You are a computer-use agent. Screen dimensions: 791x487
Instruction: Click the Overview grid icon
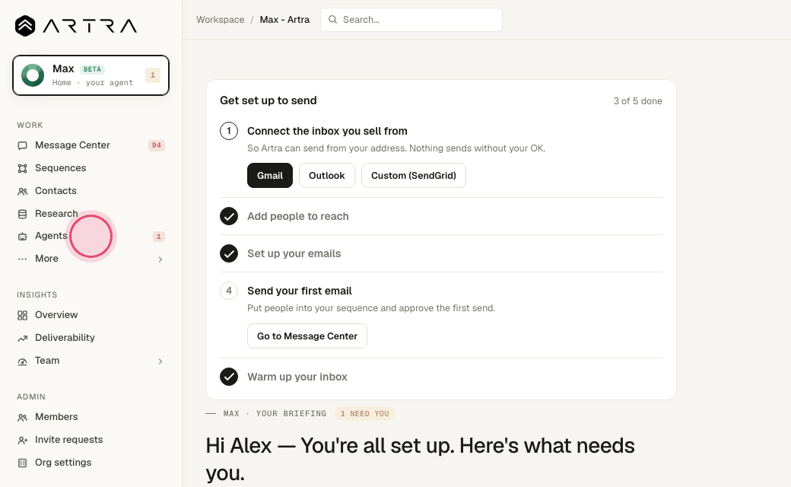22,316
